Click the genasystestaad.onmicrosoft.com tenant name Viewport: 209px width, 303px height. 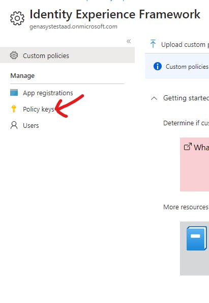(73, 26)
